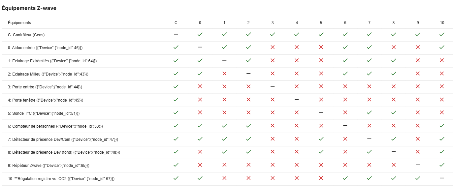This screenshot has width=453, height=187.
Task: Click green check in Détecteur Dev/Com row, column 5
Action: pos(321,139)
